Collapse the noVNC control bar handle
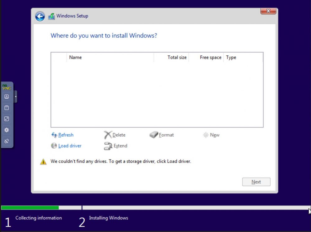 coord(16,97)
